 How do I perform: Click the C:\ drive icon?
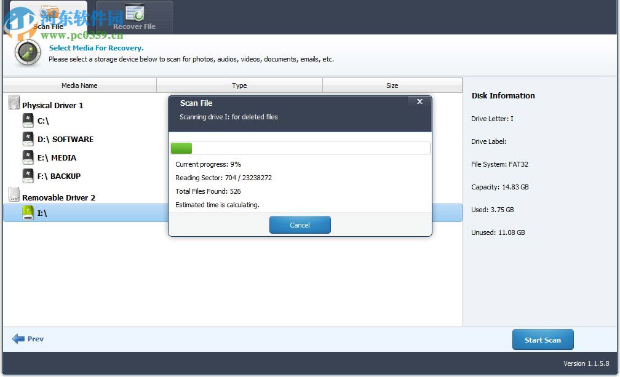[x=28, y=121]
